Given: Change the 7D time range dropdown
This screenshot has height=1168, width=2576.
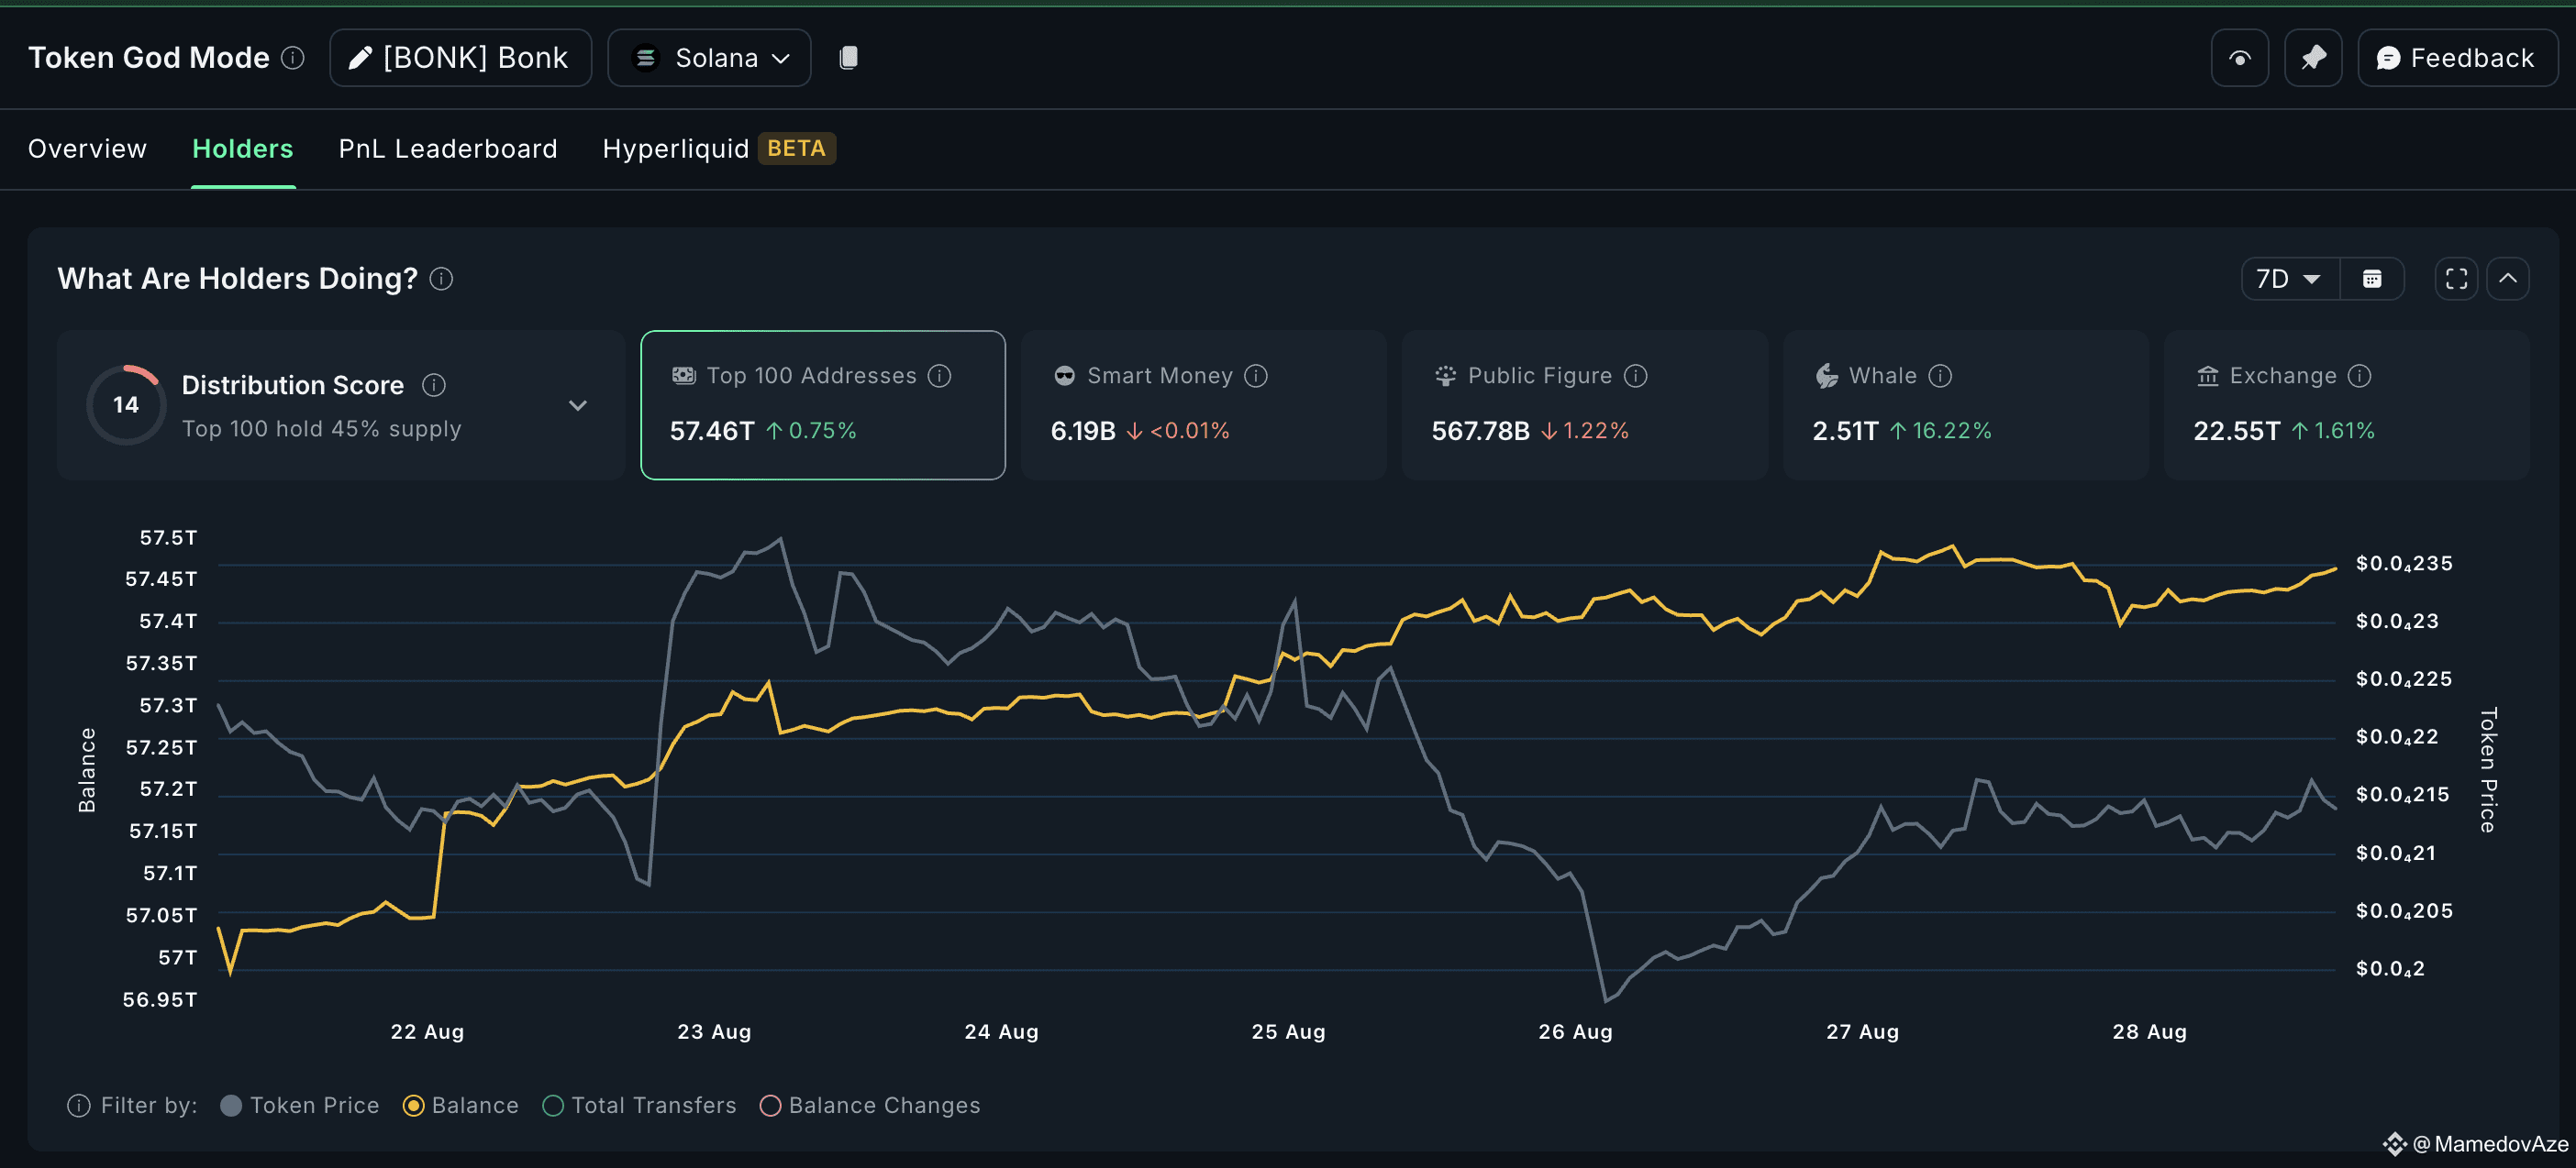Looking at the screenshot, I should pyautogui.click(x=2289, y=279).
